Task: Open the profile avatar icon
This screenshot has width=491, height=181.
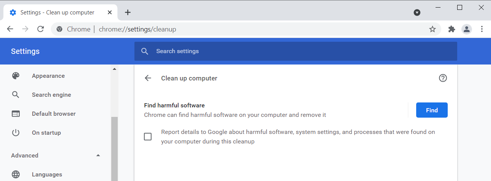Action: [466, 29]
